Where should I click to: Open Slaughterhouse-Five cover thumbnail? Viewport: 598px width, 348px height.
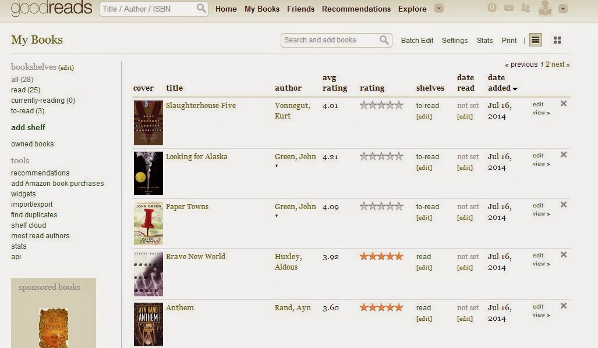pyautogui.click(x=148, y=123)
